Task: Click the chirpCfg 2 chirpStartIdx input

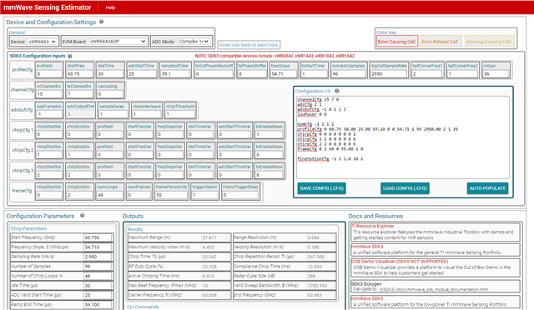Action: click(49, 154)
